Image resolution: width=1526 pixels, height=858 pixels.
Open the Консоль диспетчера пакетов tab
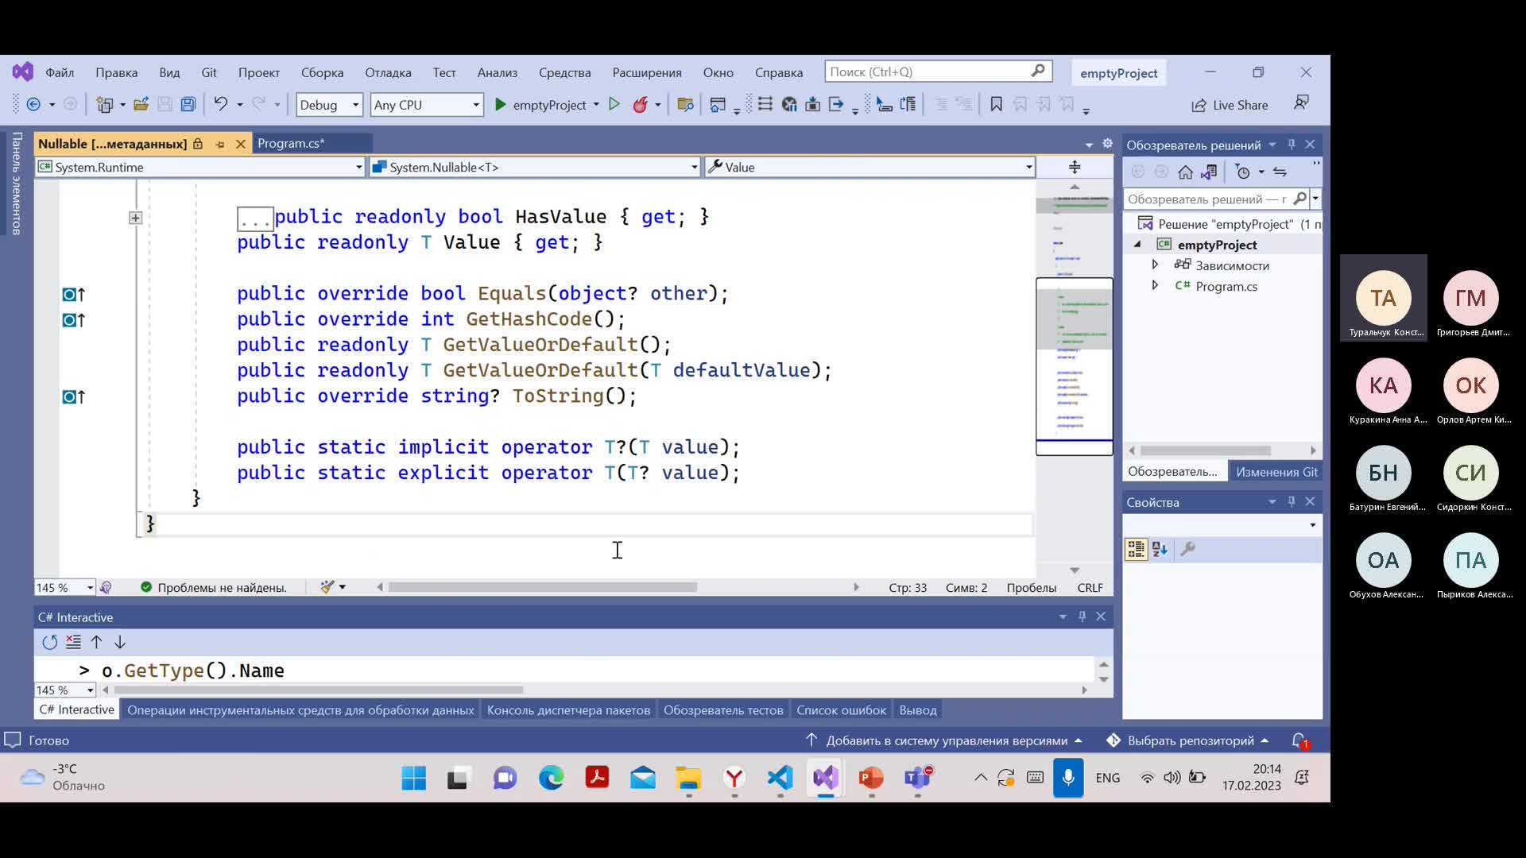pyautogui.click(x=568, y=710)
